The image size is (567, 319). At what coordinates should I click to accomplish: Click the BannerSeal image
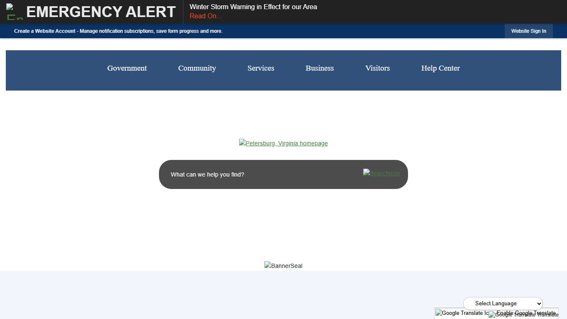click(283, 266)
